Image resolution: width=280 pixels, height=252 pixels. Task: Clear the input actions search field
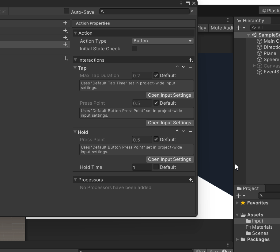(192, 11)
